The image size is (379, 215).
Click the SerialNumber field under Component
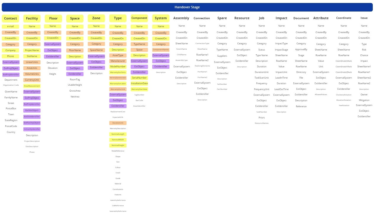pyautogui.click(x=139, y=78)
